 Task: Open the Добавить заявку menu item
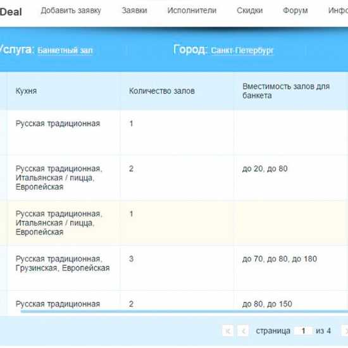point(71,10)
